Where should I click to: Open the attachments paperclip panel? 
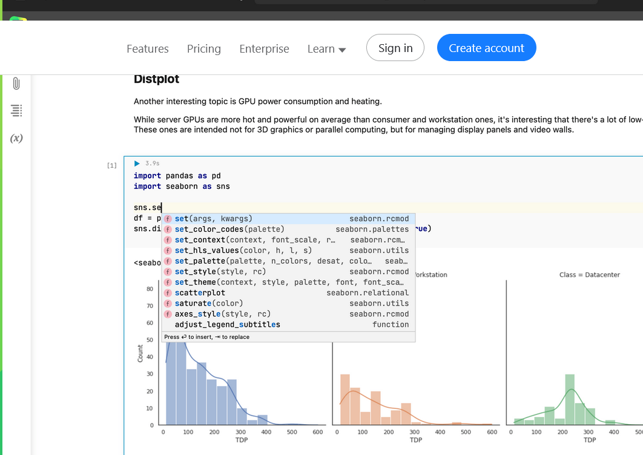tap(16, 83)
